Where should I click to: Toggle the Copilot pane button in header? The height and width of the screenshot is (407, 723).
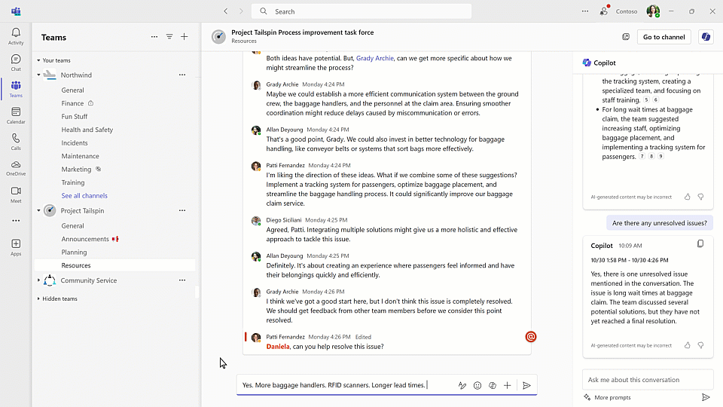(x=705, y=37)
